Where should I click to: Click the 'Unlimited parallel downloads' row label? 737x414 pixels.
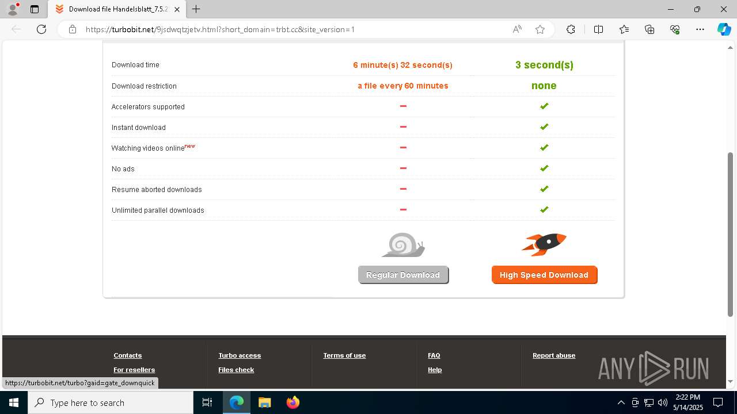pos(158,210)
